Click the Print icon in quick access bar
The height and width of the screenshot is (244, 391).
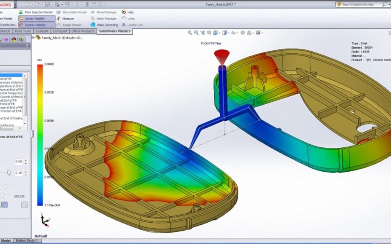pyautogui.click(x=57, y=4)
